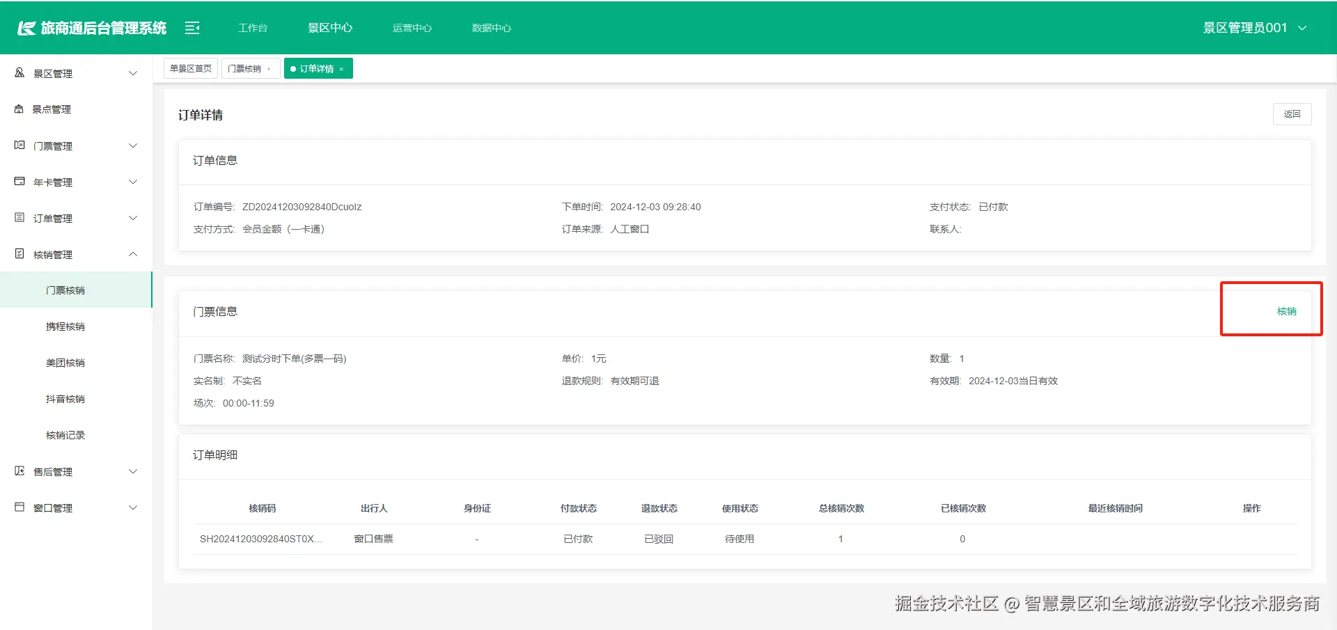Click the 有效期可退 refund rule value
Image resolution: width=1337 pixels, height=630 pixels.
point(634,381)
